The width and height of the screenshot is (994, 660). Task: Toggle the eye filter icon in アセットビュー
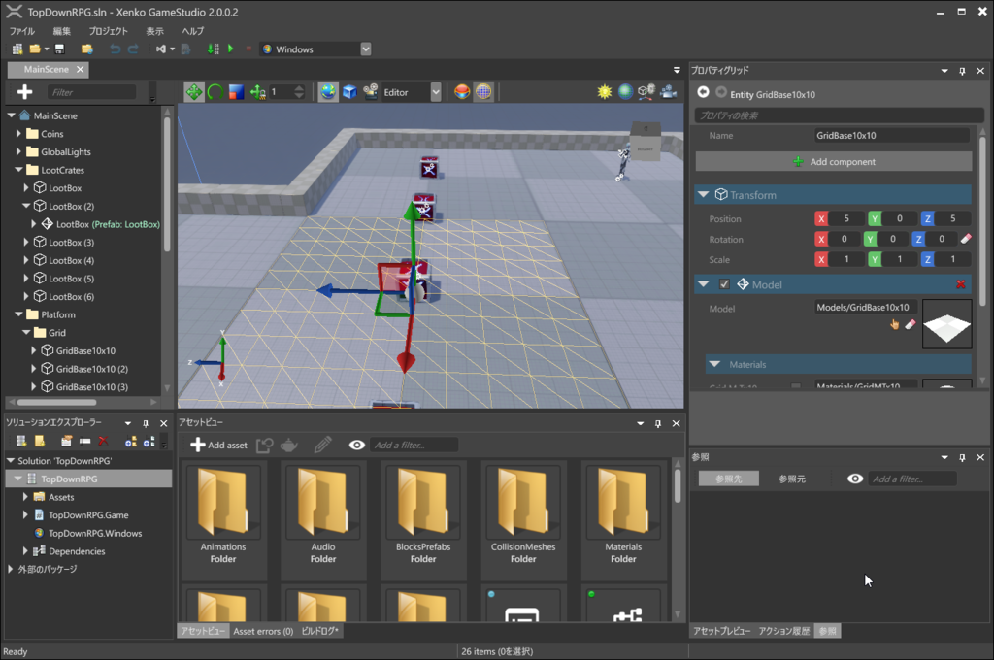(356, 445)
